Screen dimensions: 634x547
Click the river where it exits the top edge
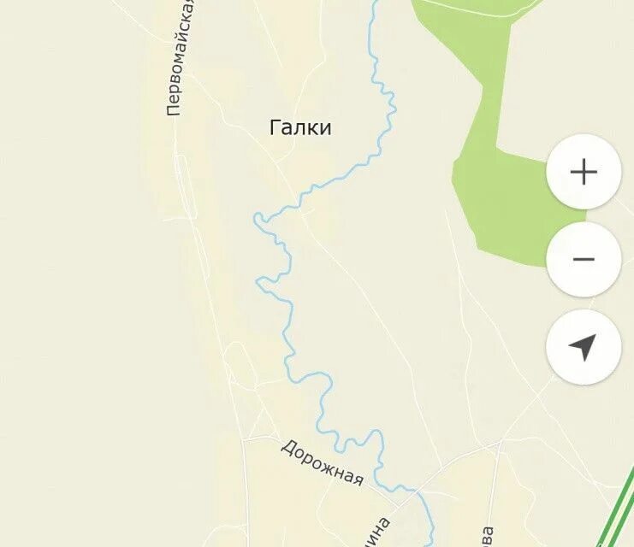click(375, 3)
